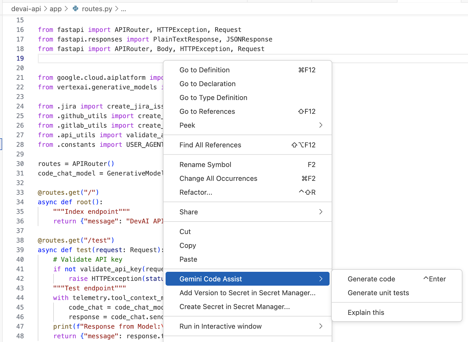Select Generate unit tests option
468x342 pixels.
pyautogui.click(x=378, y=293)
